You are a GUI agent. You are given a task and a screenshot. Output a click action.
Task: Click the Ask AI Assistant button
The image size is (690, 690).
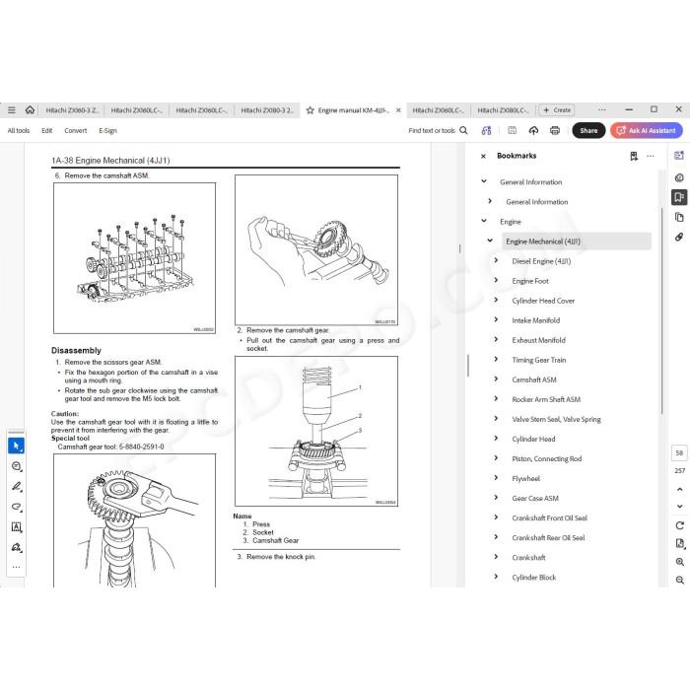tap(647, 130)
